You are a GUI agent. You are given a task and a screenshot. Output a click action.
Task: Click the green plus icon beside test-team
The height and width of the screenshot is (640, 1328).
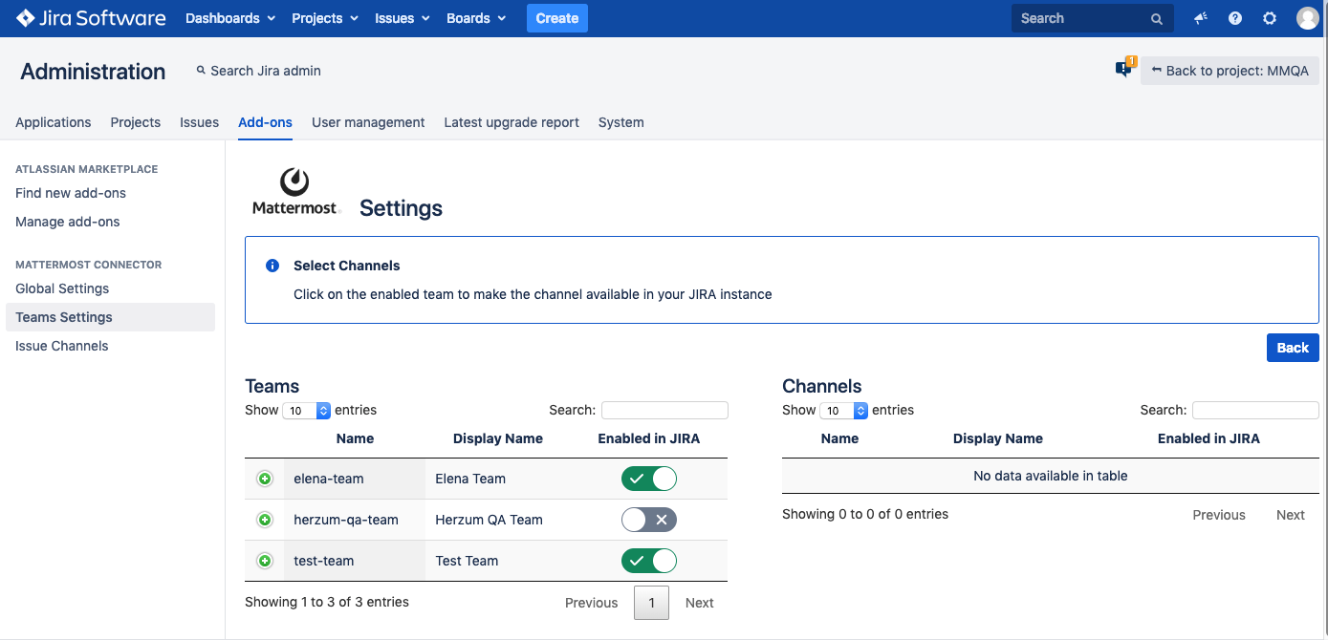tap(265, 561)
